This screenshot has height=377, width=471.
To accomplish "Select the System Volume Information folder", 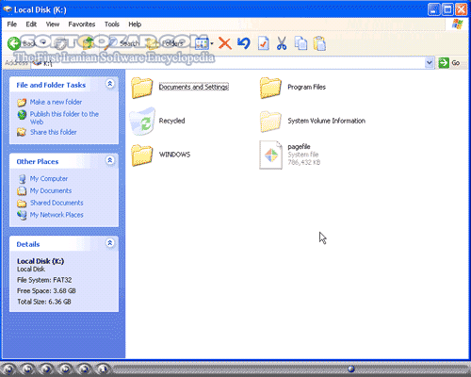I will coord(313,121).
